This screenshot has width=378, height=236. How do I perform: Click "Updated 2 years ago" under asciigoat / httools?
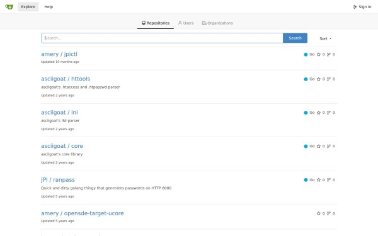(57, 96)
